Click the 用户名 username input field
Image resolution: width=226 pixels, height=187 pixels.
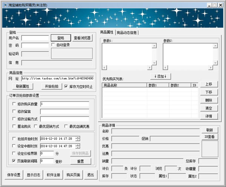35,38
